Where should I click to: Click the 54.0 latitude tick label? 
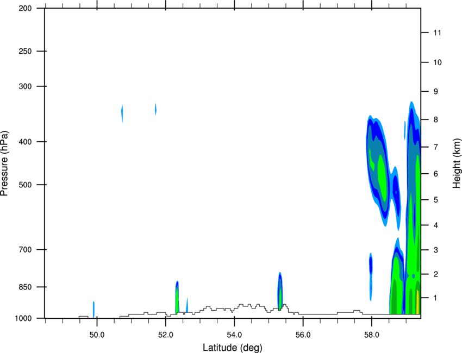pyautogui.click(x=234, y=335)
